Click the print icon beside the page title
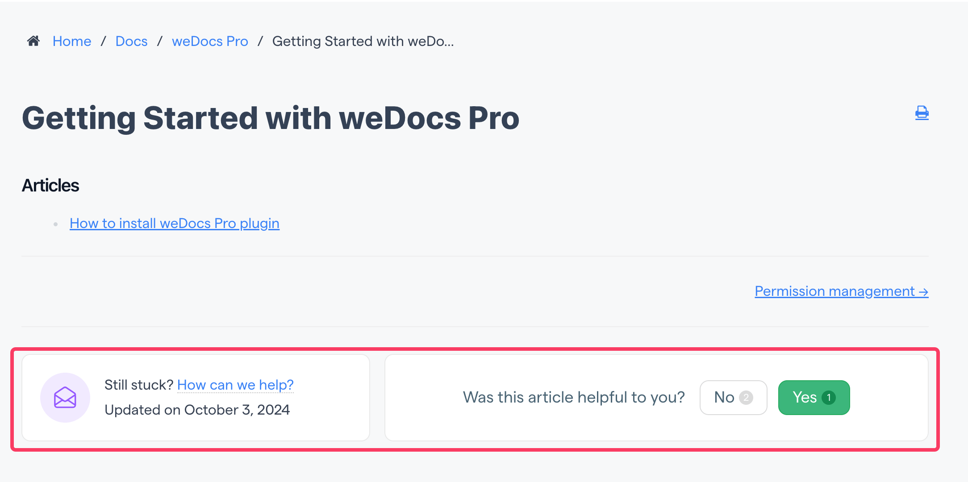Image resolution: width=968 pixels, height=482 pixels. [922, 112]
